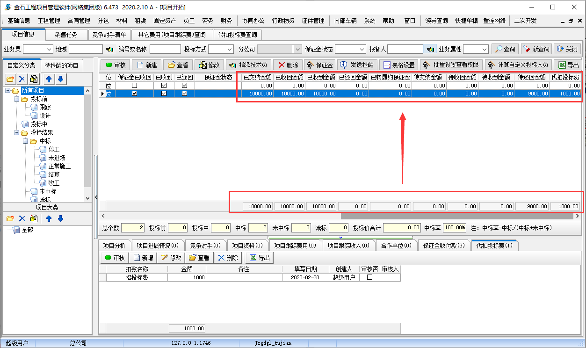
Task: Toggle 保证金已收回 checkbox in the first row
Action: click(x=135, y=86)
